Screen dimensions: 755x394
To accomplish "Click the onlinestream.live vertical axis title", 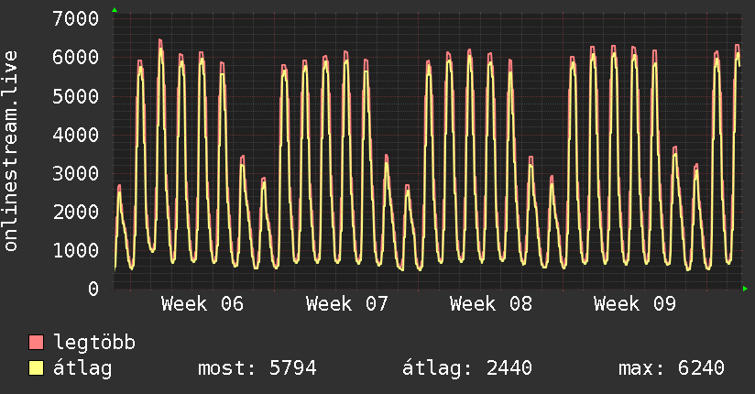I will point(12,152).
